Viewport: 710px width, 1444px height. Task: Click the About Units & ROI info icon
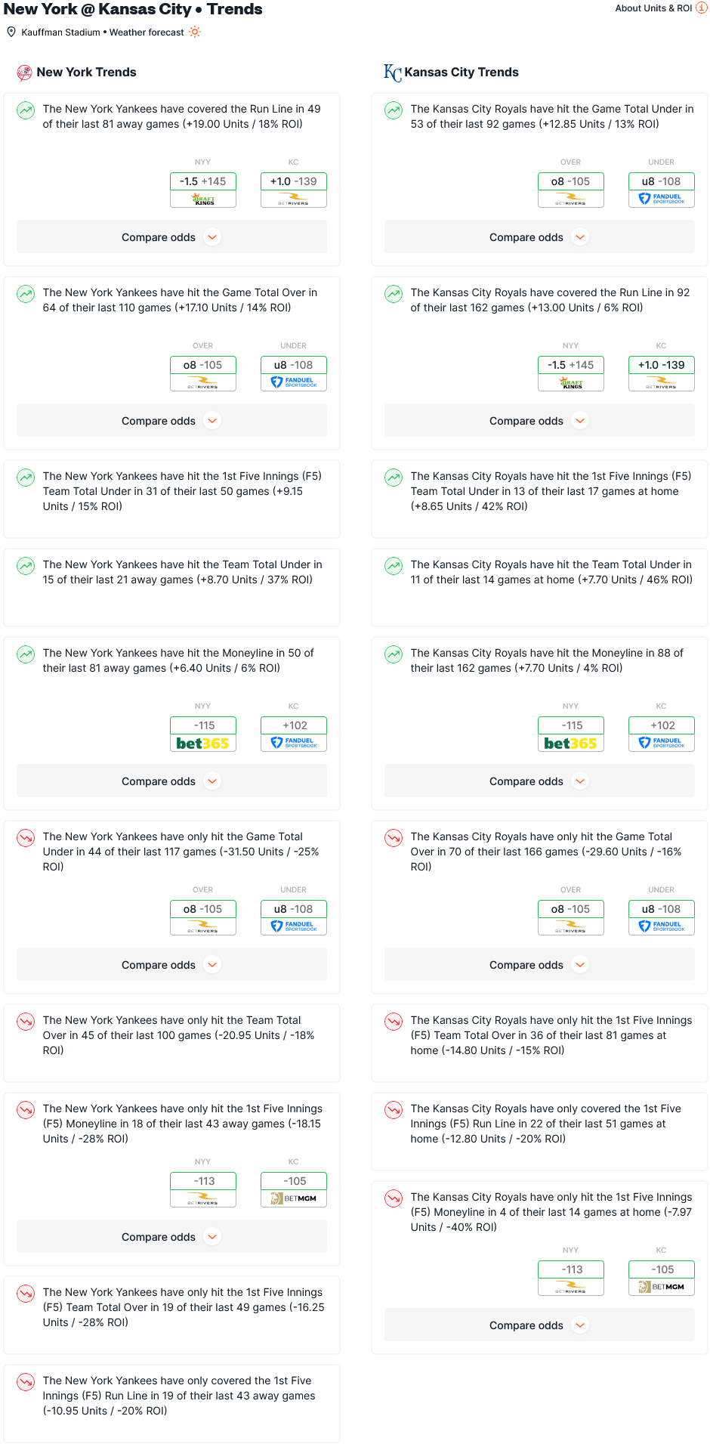pyautogui.click(x=702, y=8)
